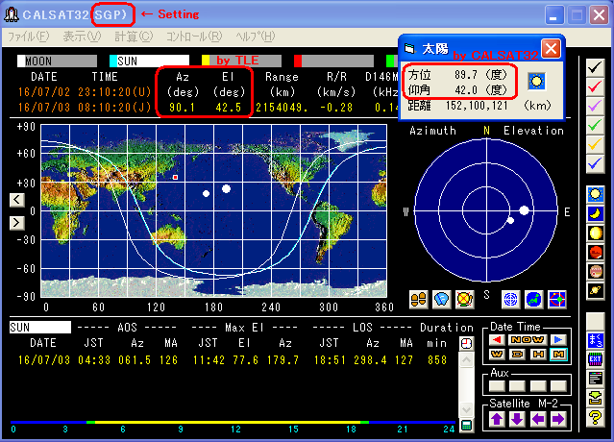Click the blue polar radar grid icon

click(x=511, y=300)
